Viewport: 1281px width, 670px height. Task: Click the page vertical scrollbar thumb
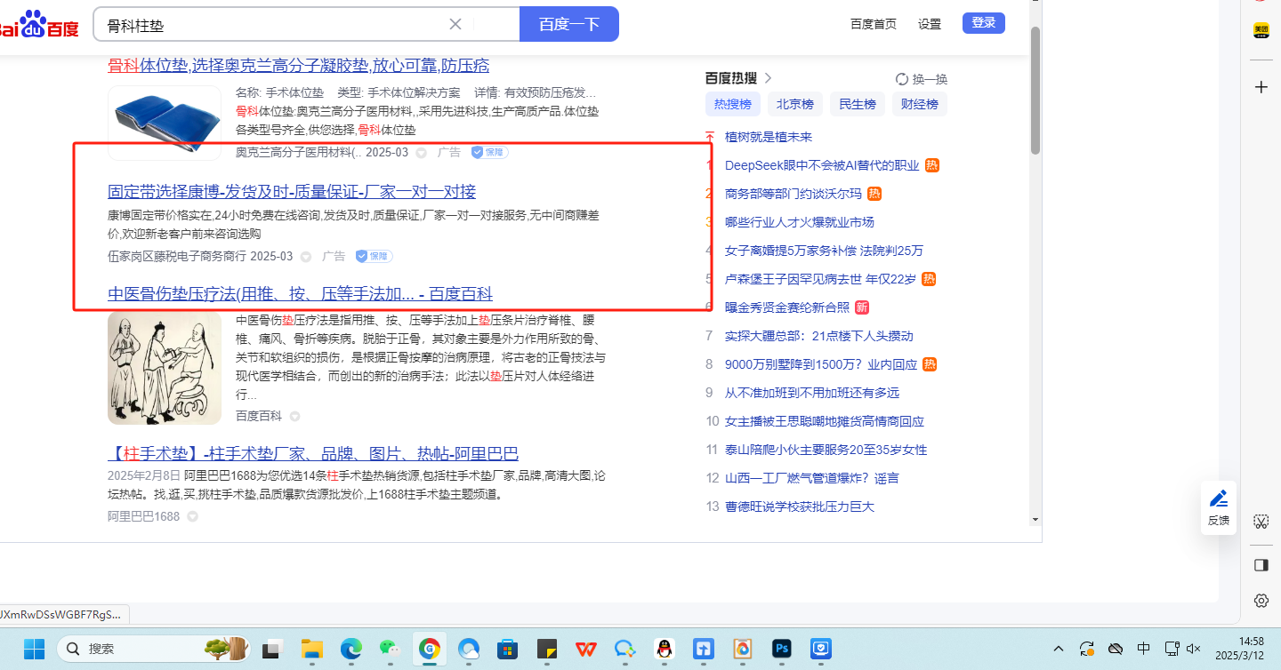coord(1035,89)
